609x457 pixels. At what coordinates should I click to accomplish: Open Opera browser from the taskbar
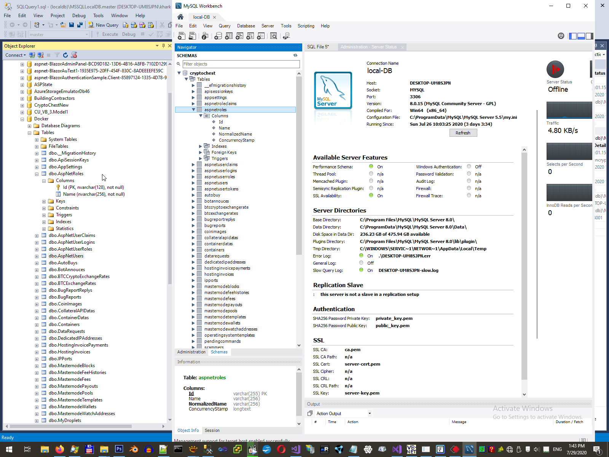281,449
